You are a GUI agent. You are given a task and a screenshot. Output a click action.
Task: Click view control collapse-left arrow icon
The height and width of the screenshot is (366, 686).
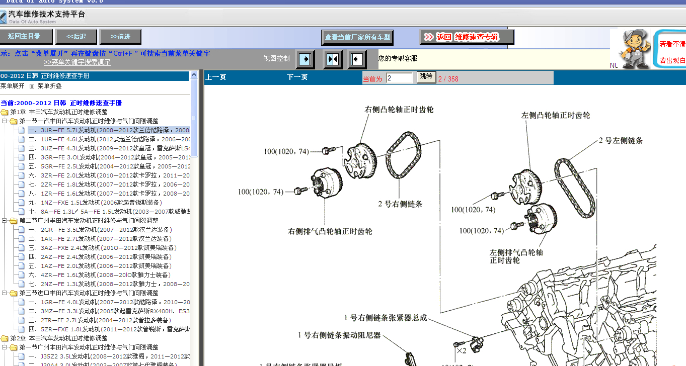point(357,59)
